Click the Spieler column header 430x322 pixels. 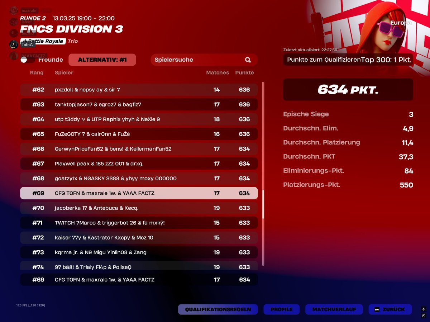pyautogui.click(x=64, y=73)
